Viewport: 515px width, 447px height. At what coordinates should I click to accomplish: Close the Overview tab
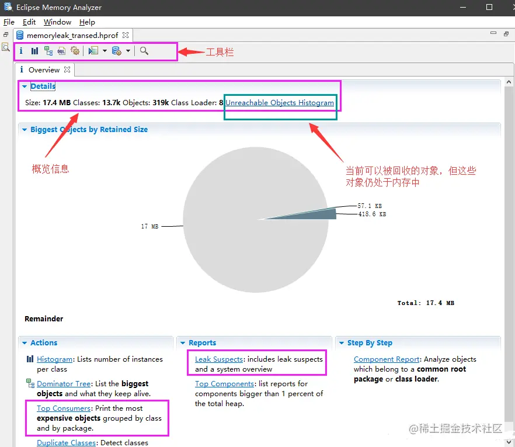67,70
